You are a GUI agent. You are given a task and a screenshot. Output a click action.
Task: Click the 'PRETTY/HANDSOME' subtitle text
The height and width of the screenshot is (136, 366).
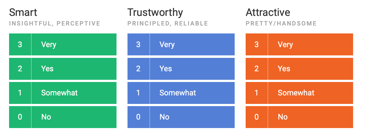pos(281,24)
